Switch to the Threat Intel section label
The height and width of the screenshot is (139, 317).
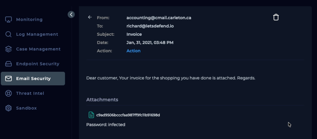tap(30, 93)
